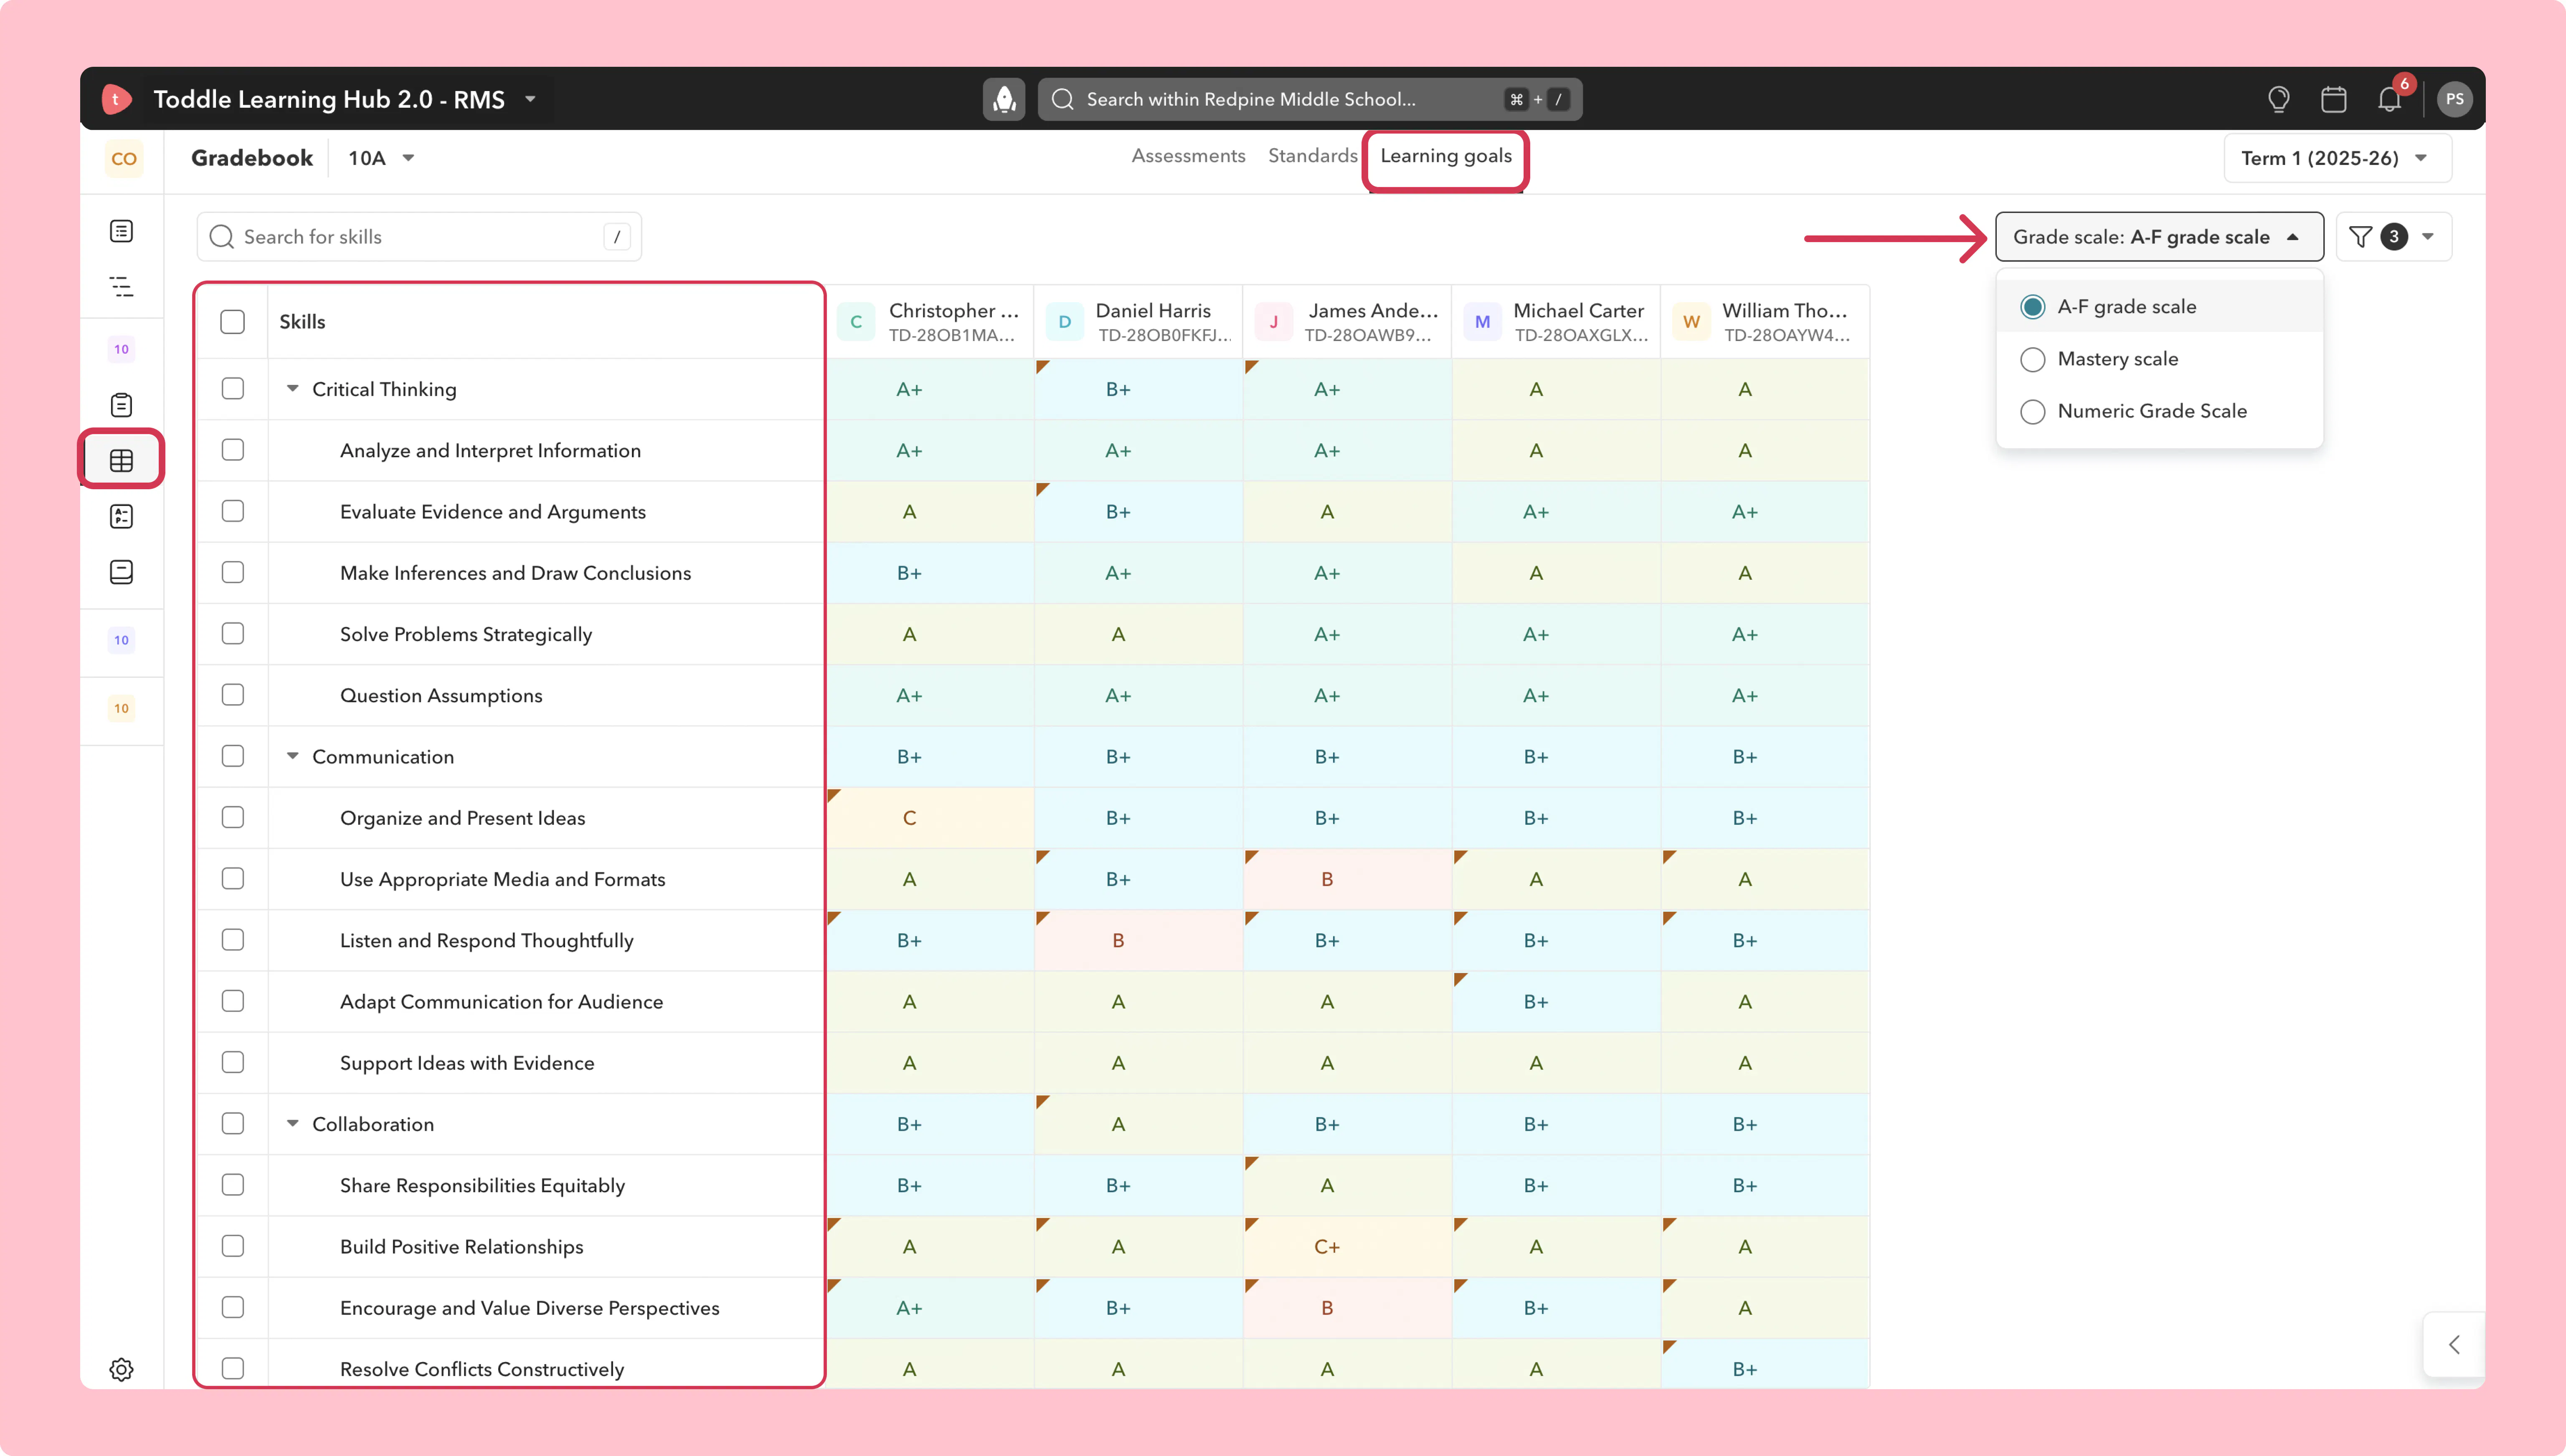Open the list document sidebar icon
Screen dimensions: 2566x1456
[121, 231]
